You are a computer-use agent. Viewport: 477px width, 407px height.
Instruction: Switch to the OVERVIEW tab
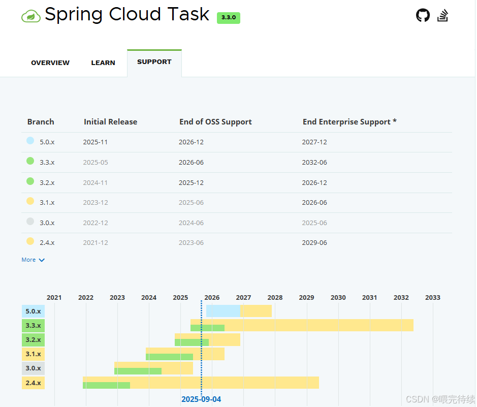point(50,62)
